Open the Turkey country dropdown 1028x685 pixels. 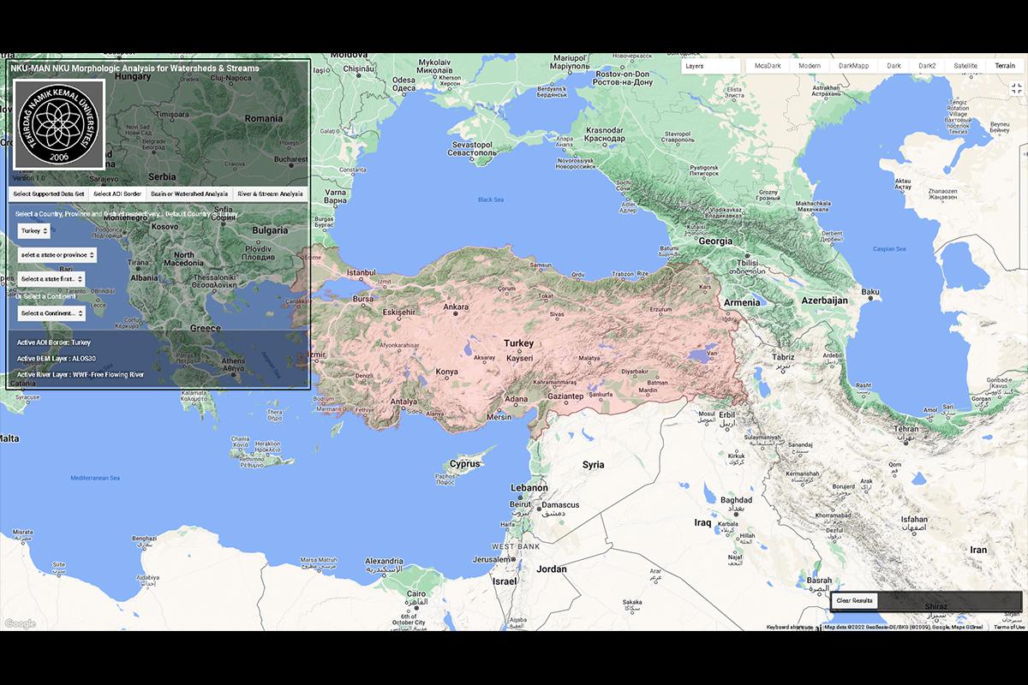coord(33,231)
